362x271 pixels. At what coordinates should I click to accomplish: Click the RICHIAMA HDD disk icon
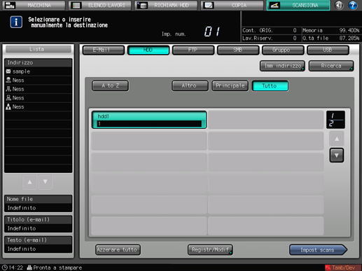point(142,5)
